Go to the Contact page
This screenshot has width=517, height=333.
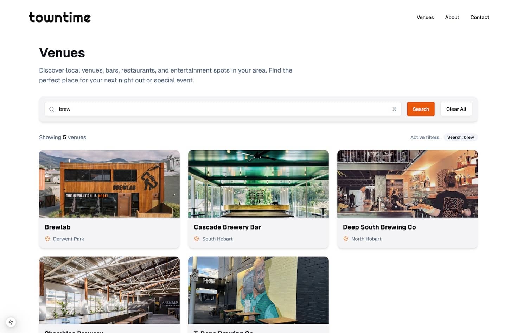[480, 17]
